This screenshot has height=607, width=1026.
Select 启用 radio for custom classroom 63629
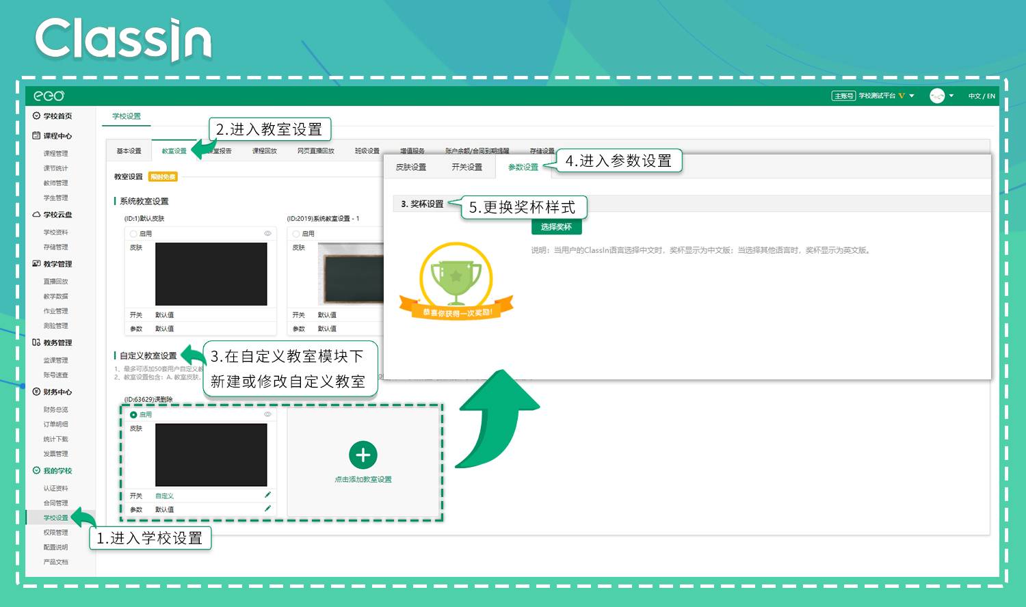tap(133, 415)
